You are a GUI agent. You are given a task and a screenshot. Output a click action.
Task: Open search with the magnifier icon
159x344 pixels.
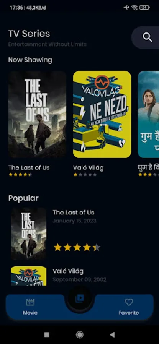(x=148, y=37)
